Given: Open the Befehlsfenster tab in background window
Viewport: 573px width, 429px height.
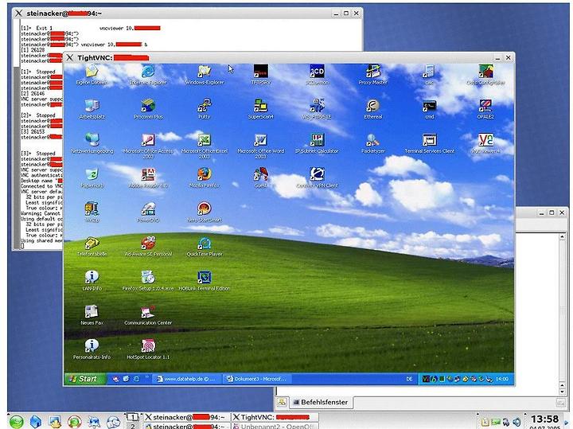Looking at the screenshot, I should coord(320,402).
